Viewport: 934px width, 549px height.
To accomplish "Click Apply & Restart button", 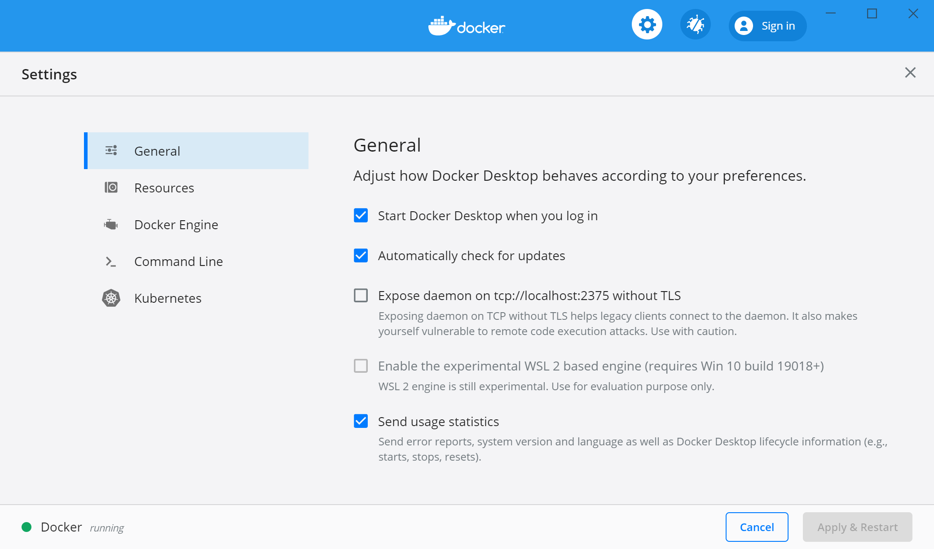I will tap(858, 527).
